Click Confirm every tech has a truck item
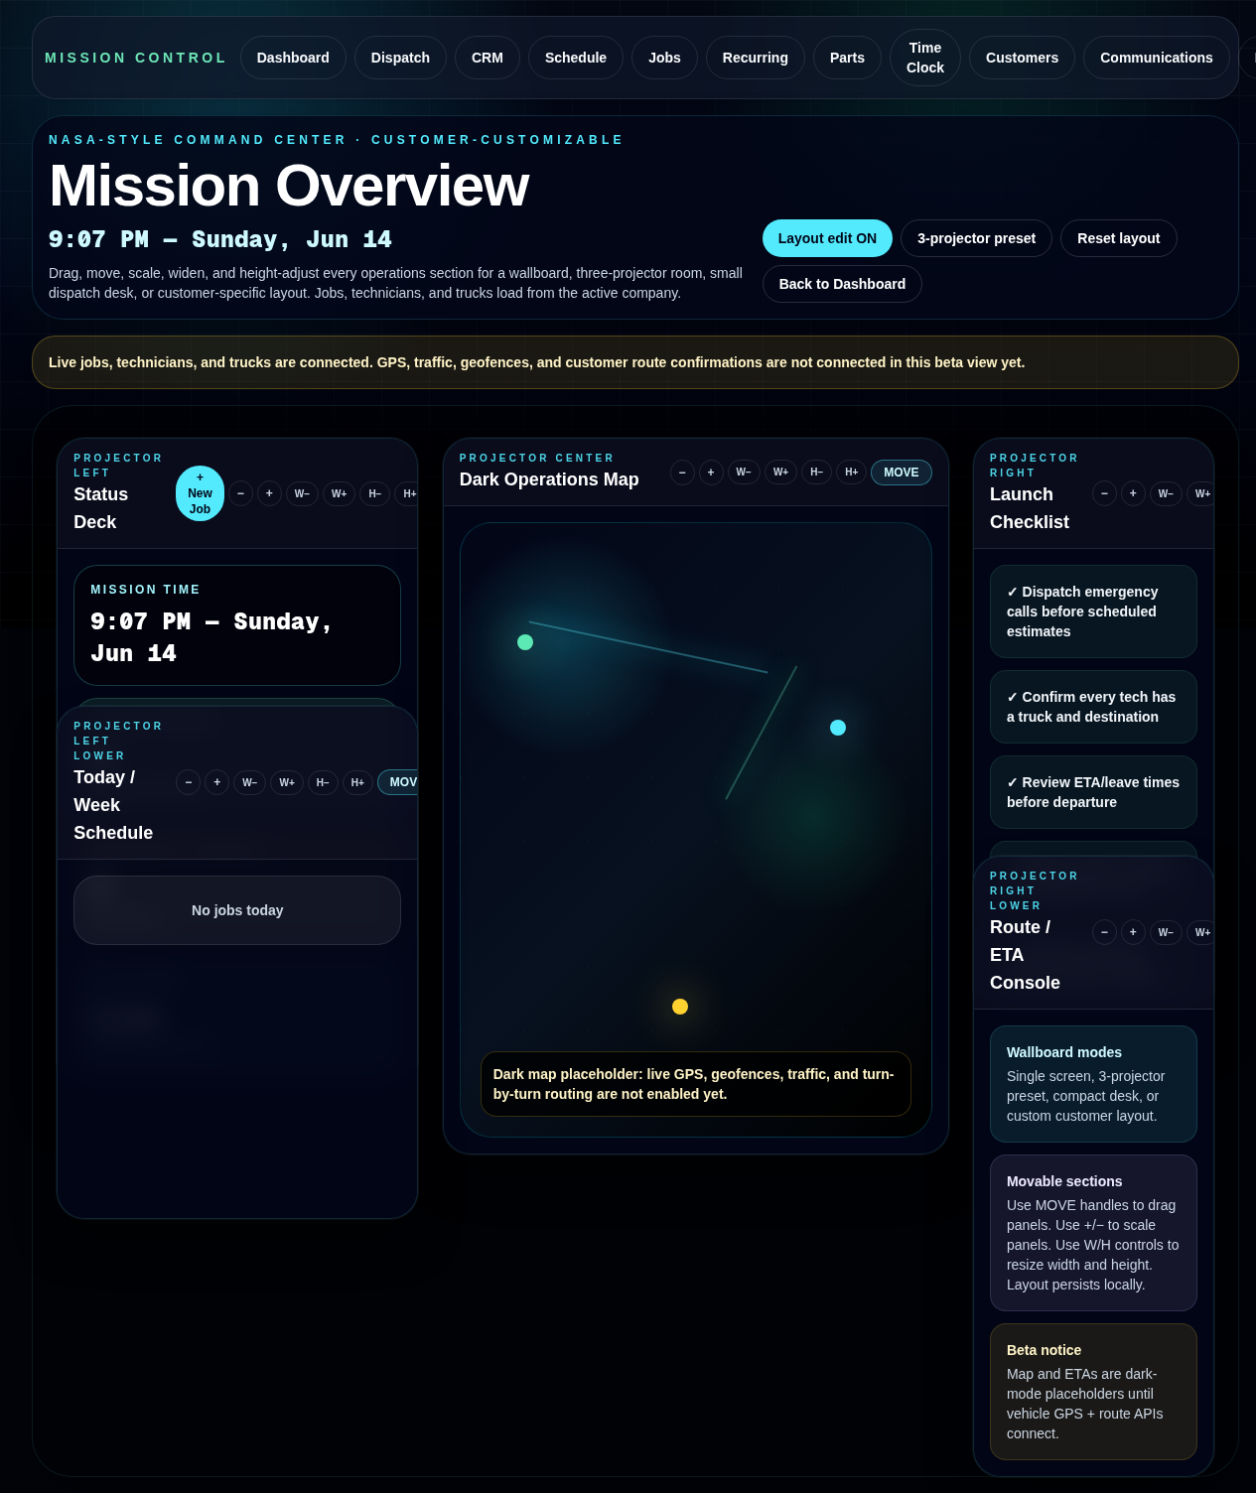Screen dimensions: 1256x1493 pos(1093,707)
